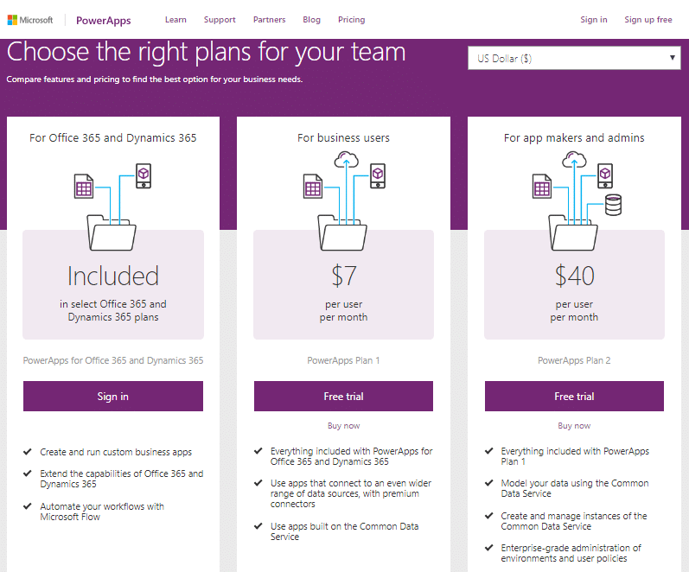Open the Blog link in navigation
The image size is (689, 572).
[x=312, y=20]
